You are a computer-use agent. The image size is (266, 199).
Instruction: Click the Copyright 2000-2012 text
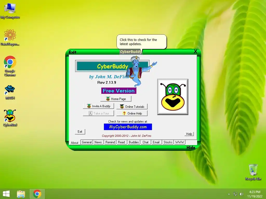coord(127,136)
